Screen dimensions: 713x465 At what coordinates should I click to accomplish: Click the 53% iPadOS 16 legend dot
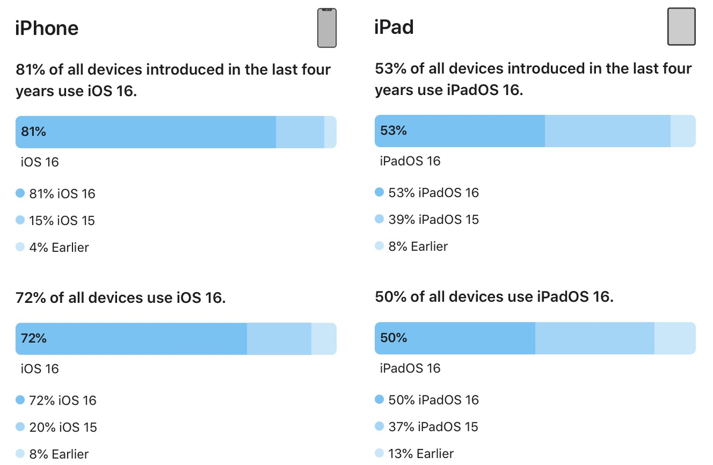click(x=380, y=192)
